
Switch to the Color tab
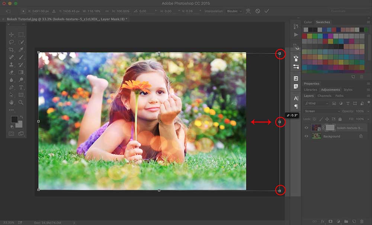tap(308, 22)
